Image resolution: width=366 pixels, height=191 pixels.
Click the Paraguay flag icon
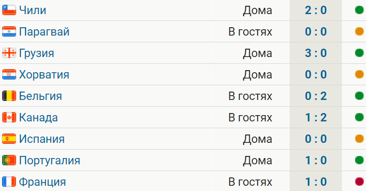coord(9,31)
